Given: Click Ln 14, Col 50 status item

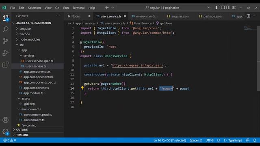Looking at the screenshot, I should (x=170, y=140).
